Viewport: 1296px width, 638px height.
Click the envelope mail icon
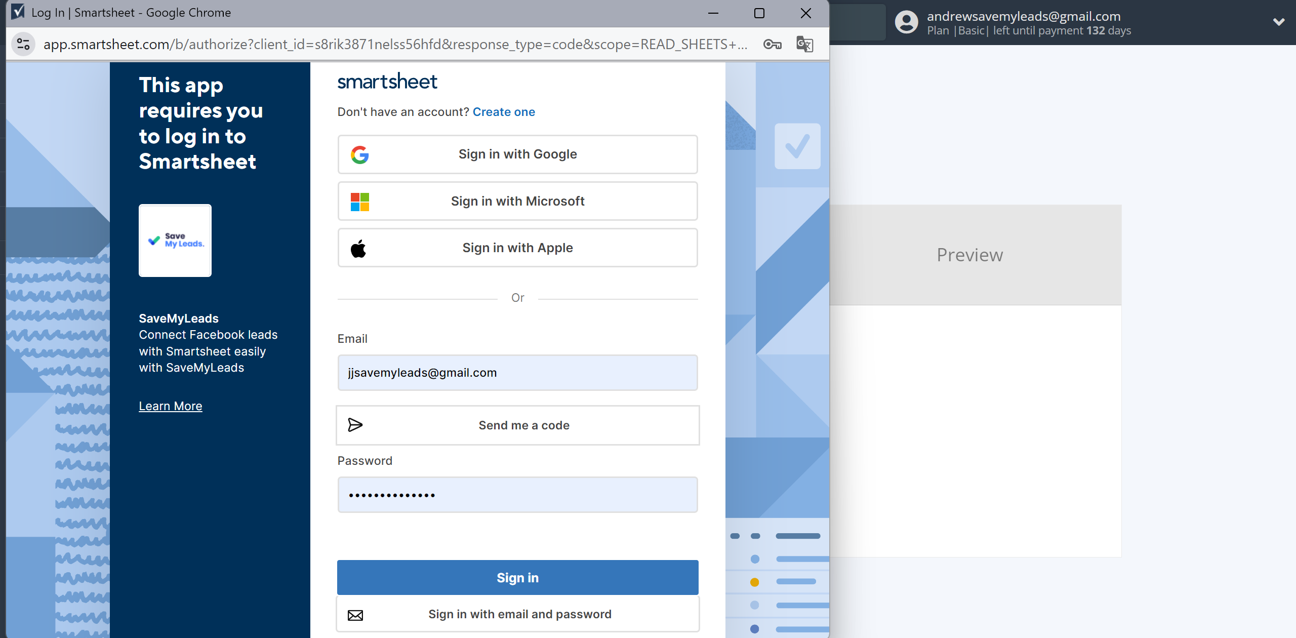(355, 615)
